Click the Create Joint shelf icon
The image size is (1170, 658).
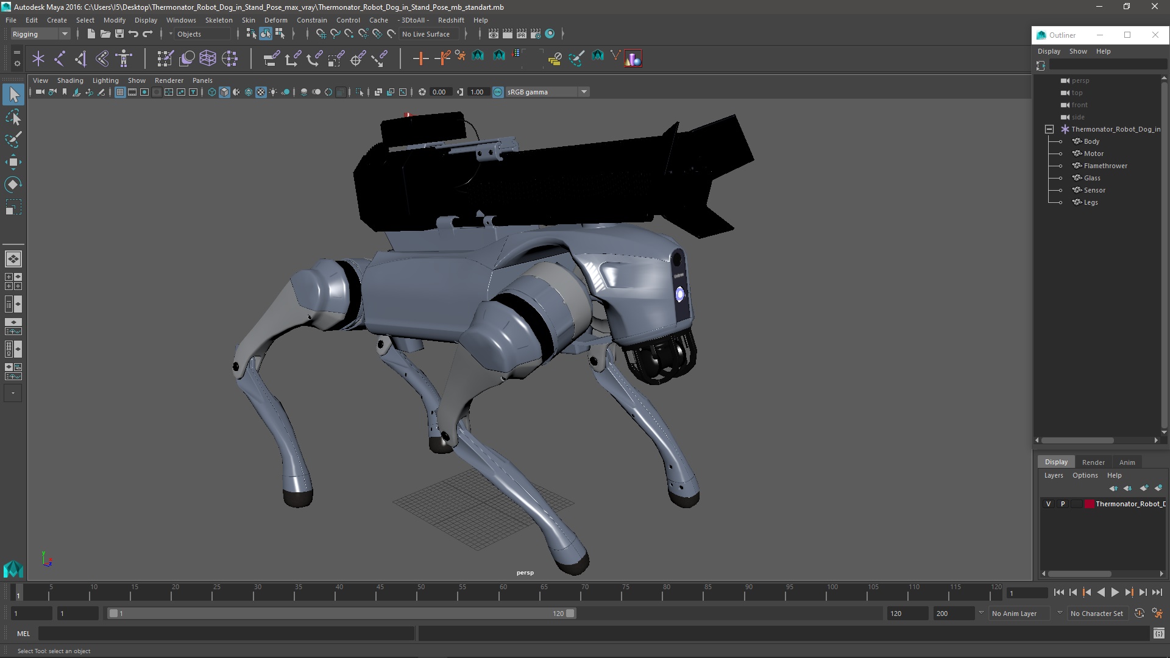(60, 58)
